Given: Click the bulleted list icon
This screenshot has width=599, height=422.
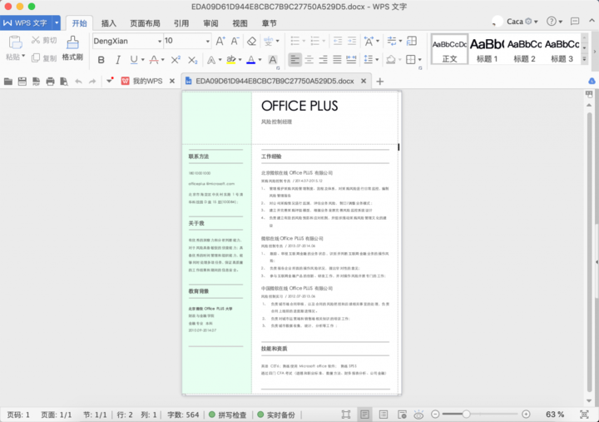Looking at the screenshot, I should coord(295,41).
